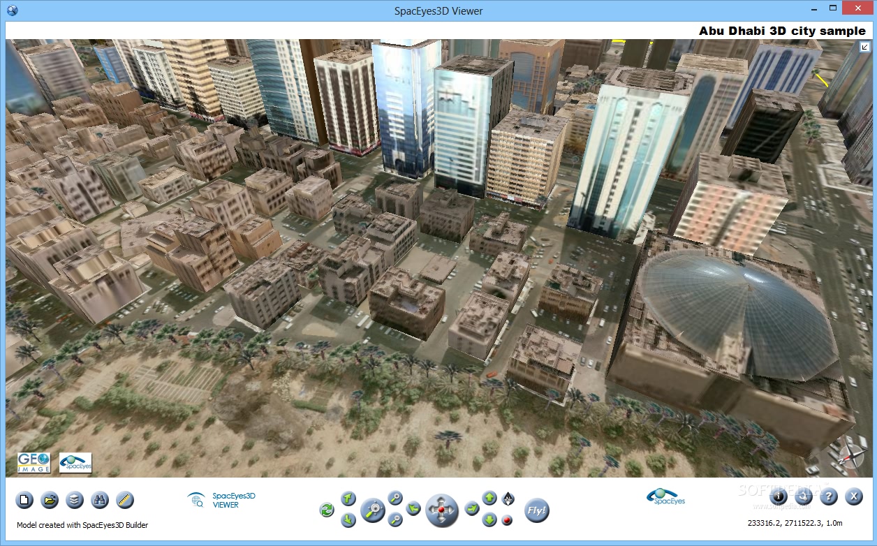Rotate view left with green arrow
The image size is (877, 546).
[413, 509]
